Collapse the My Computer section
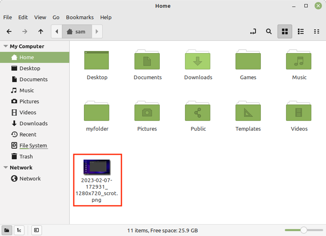The image size is (326, 236). (x=6, y=46)
